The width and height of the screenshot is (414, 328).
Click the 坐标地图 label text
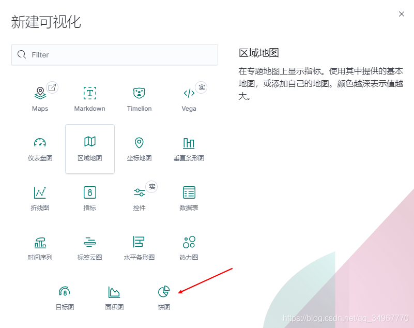139,158
